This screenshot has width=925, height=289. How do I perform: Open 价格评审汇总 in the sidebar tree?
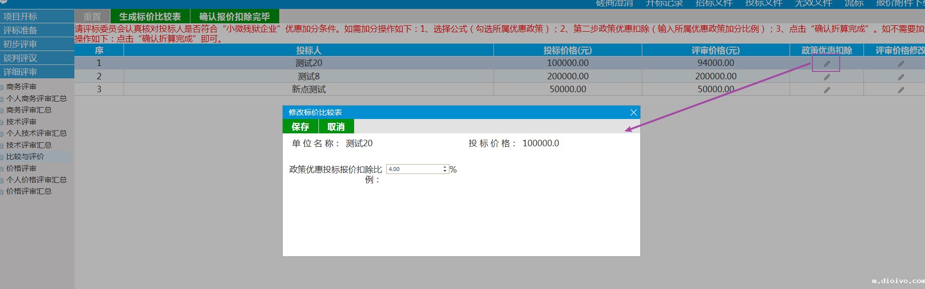[29, 191]
